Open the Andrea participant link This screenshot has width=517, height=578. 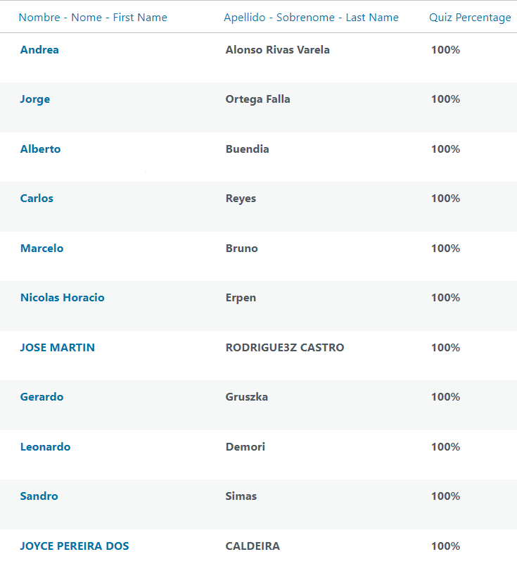[x=39, y=50]
